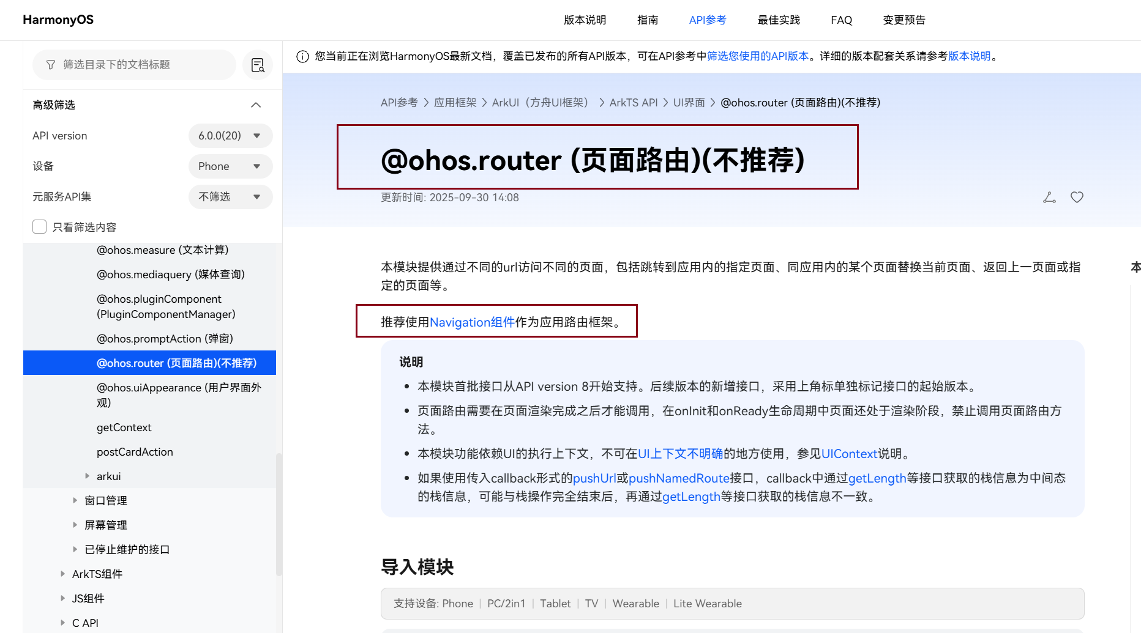The width and height of the screenshot is (1141, 633).
Task: Click the 版本说明 link in the notice banner
Action: click(x=970, y=56)
